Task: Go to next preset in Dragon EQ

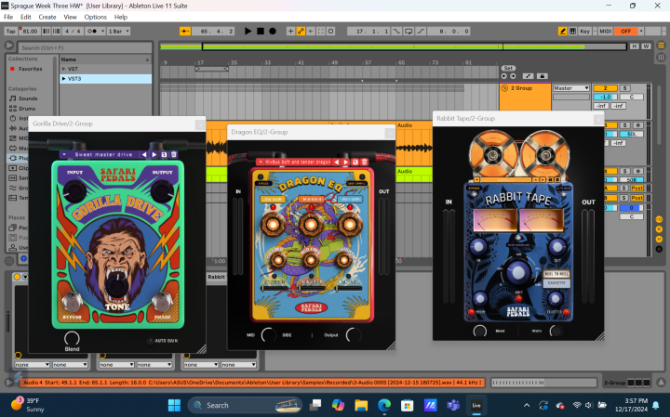Action: coord(345,162)
